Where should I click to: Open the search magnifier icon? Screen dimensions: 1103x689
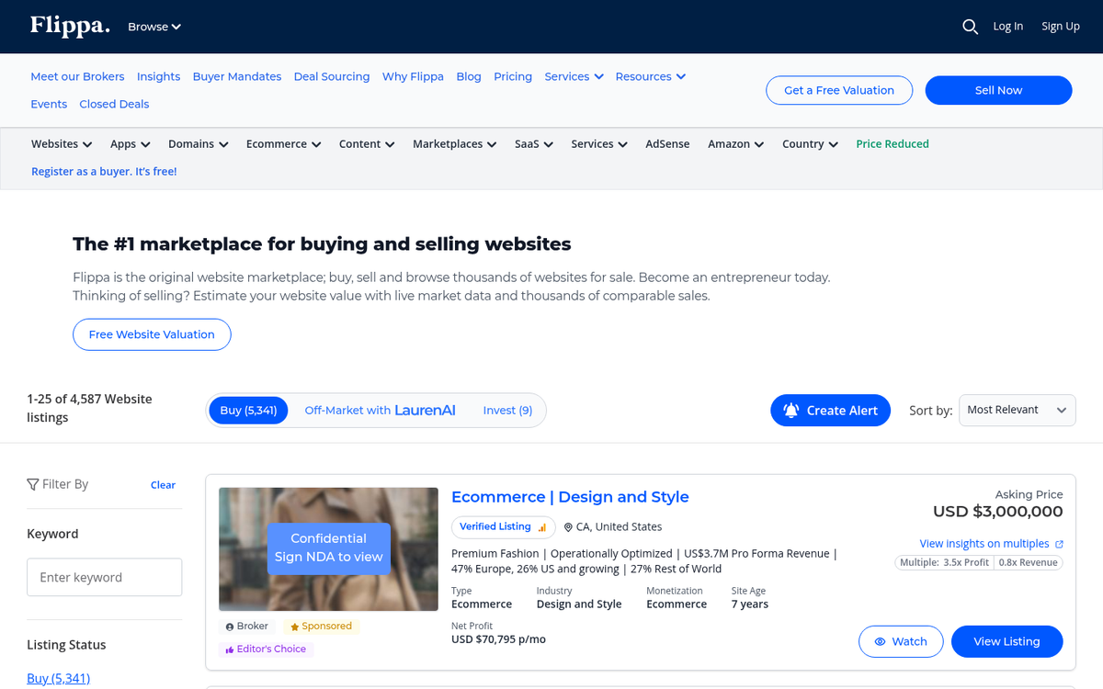click(971, 27)
